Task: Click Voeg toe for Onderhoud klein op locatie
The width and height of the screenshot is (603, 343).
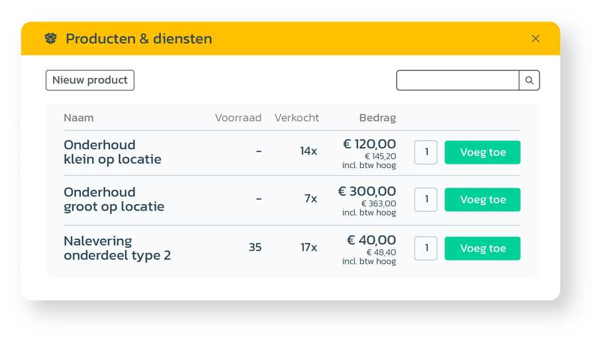Action: 482,152
